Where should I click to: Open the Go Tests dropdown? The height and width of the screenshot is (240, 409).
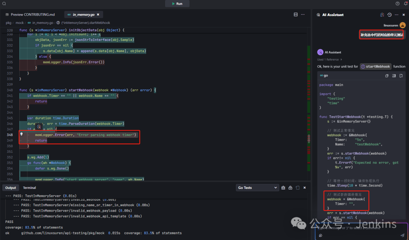257,188
